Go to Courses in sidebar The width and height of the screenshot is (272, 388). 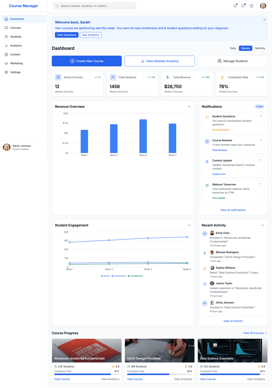pos(15,28)
